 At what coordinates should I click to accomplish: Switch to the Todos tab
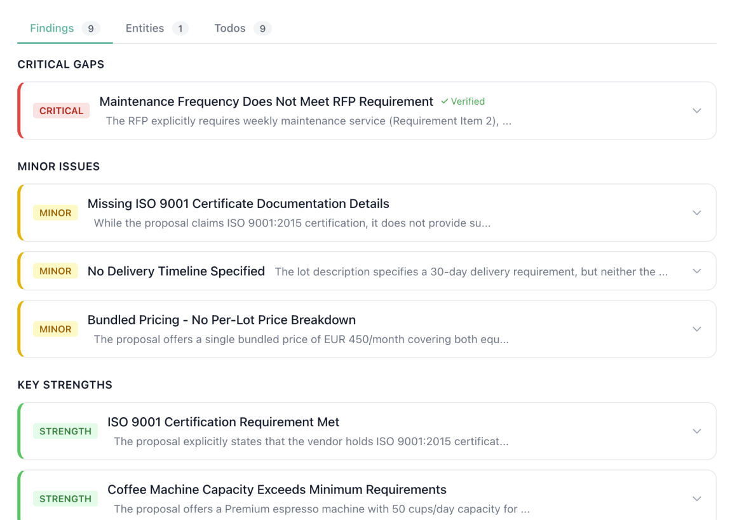[x=230, y=29]
